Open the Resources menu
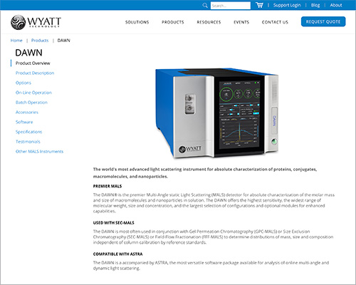 pos(209,22)
